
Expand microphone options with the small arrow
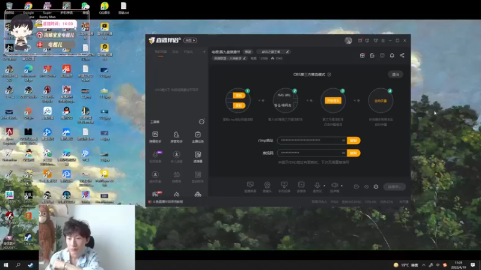(x=324, y=185)
